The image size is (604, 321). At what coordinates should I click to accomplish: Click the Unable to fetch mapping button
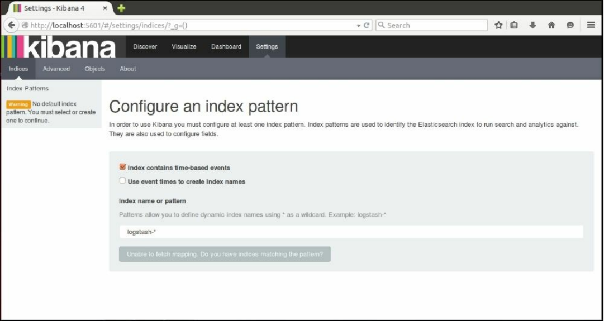pos(225,254)
